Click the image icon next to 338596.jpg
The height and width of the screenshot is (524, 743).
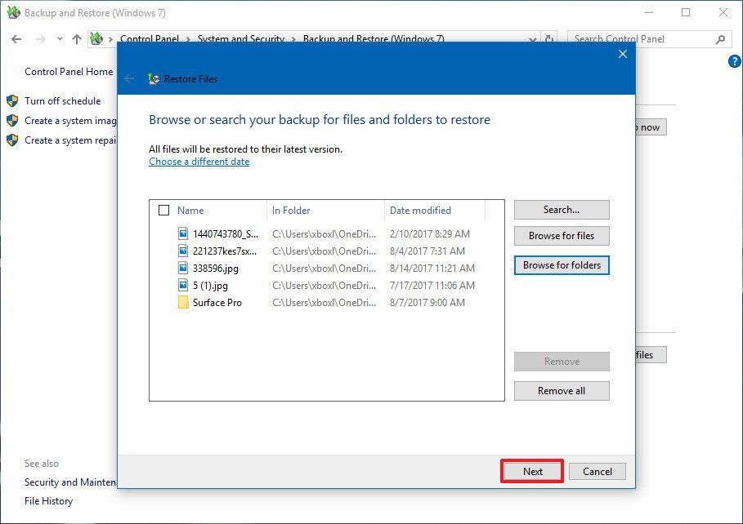[183, 269]
